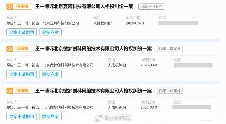The image size is (226, 124).
Task: Click the orange status icon on first case
Action: [10, 7]
